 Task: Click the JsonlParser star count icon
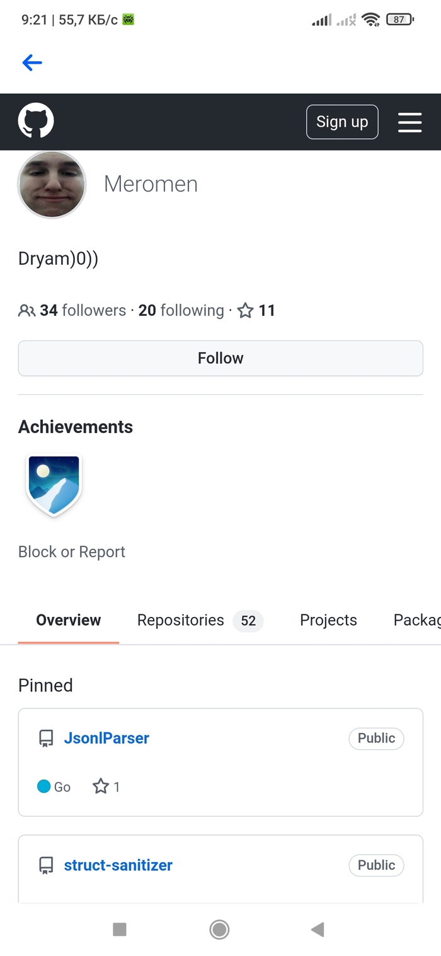[x=101, y=786]
